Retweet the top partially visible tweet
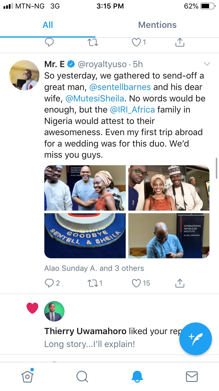Screen dimensions: 219x391 (93, 43)
